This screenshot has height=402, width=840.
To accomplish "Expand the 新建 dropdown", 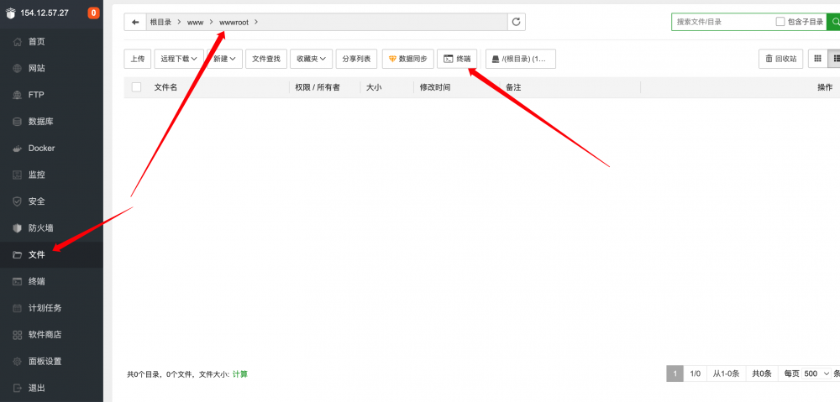I will pos(225,59).
